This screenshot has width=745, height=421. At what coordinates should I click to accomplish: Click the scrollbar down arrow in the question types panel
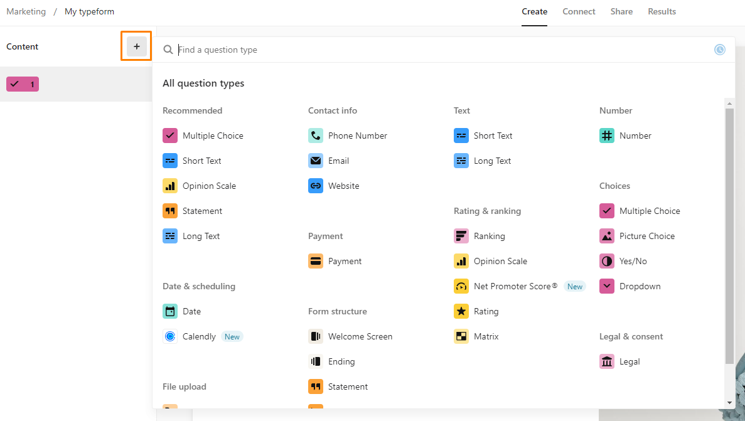click(729, 403)
